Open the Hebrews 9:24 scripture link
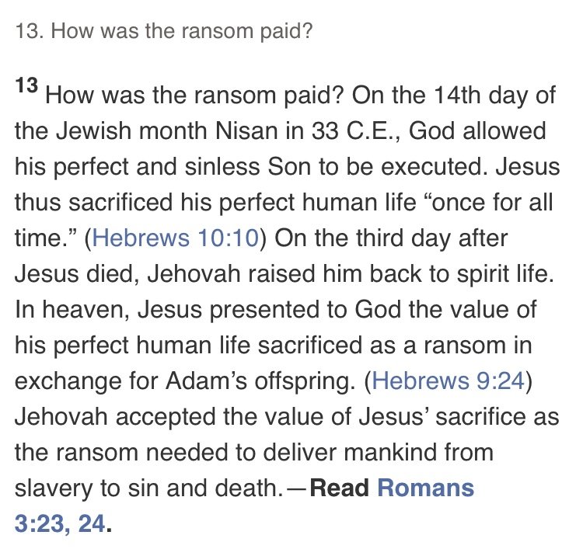This screenshot has width=583, height=549. [x=449, y=380]
